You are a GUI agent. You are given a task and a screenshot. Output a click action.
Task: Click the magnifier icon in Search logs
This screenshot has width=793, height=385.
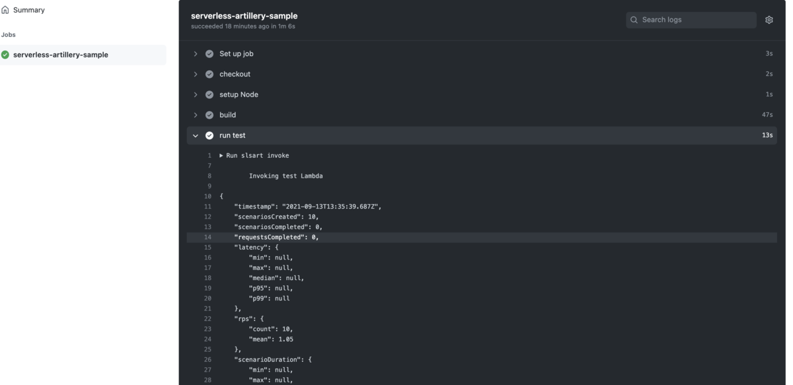pos(634,20)
